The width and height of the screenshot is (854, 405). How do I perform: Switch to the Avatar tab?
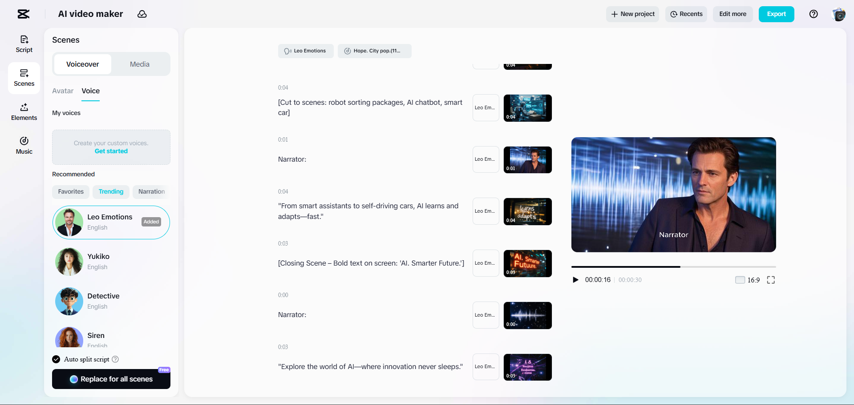pos(63,91)
